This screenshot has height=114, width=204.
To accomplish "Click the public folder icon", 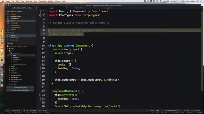I will tap(10, 48).
